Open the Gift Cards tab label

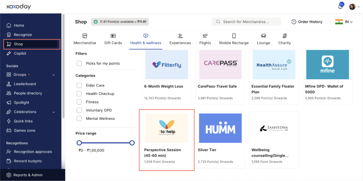click(x=113, y=43)
